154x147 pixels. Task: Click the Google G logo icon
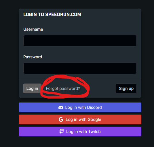61,119
